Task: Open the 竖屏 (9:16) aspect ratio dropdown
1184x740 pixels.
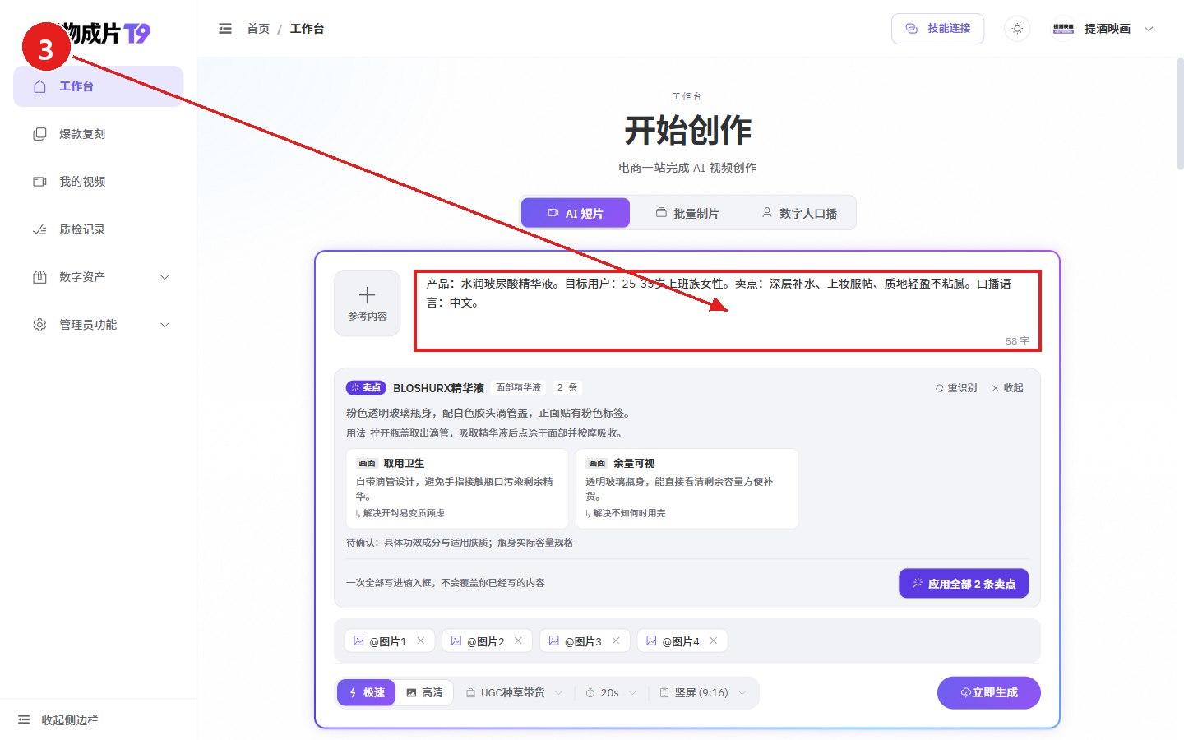Action: coord(703,692)
